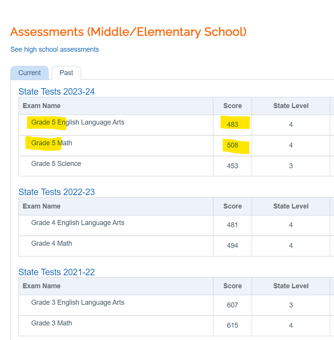334x340 pixels.
Task: Click the Grade 3 Math score 615
Action: 232,325
